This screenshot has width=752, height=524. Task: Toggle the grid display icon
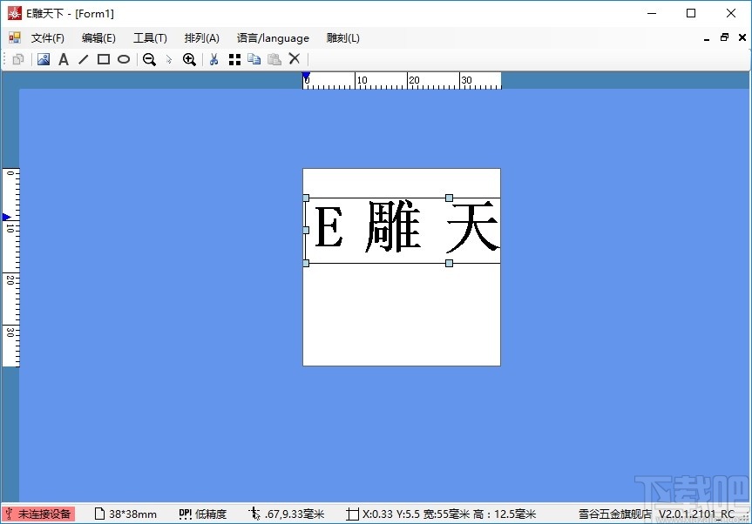[234, 58]
